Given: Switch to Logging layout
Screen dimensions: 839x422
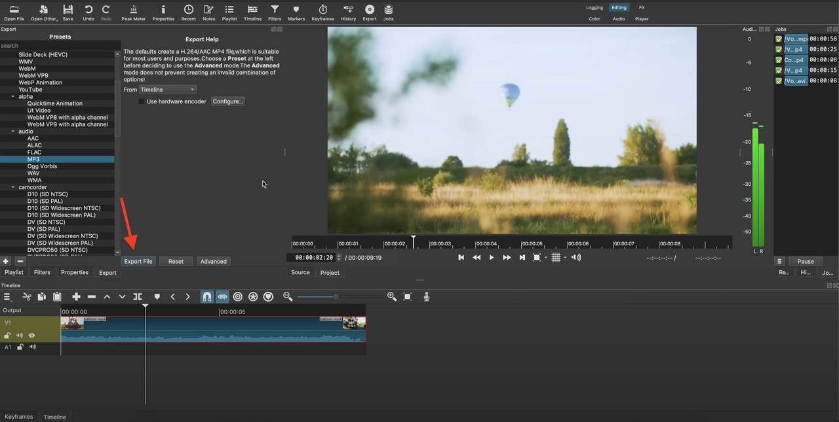Looking at the screenshot, I should (x=595, y=8).
